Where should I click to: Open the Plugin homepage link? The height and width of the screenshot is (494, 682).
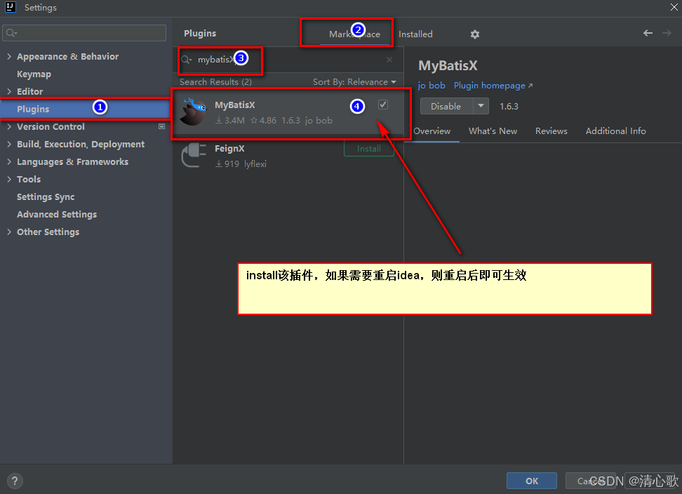click(493, 85)
